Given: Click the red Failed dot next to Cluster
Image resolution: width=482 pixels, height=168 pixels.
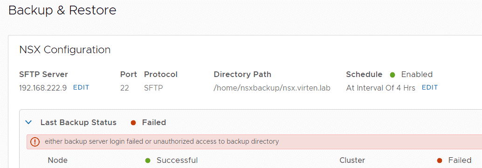Looking at the screenshot, I should [x=440, y=161].
